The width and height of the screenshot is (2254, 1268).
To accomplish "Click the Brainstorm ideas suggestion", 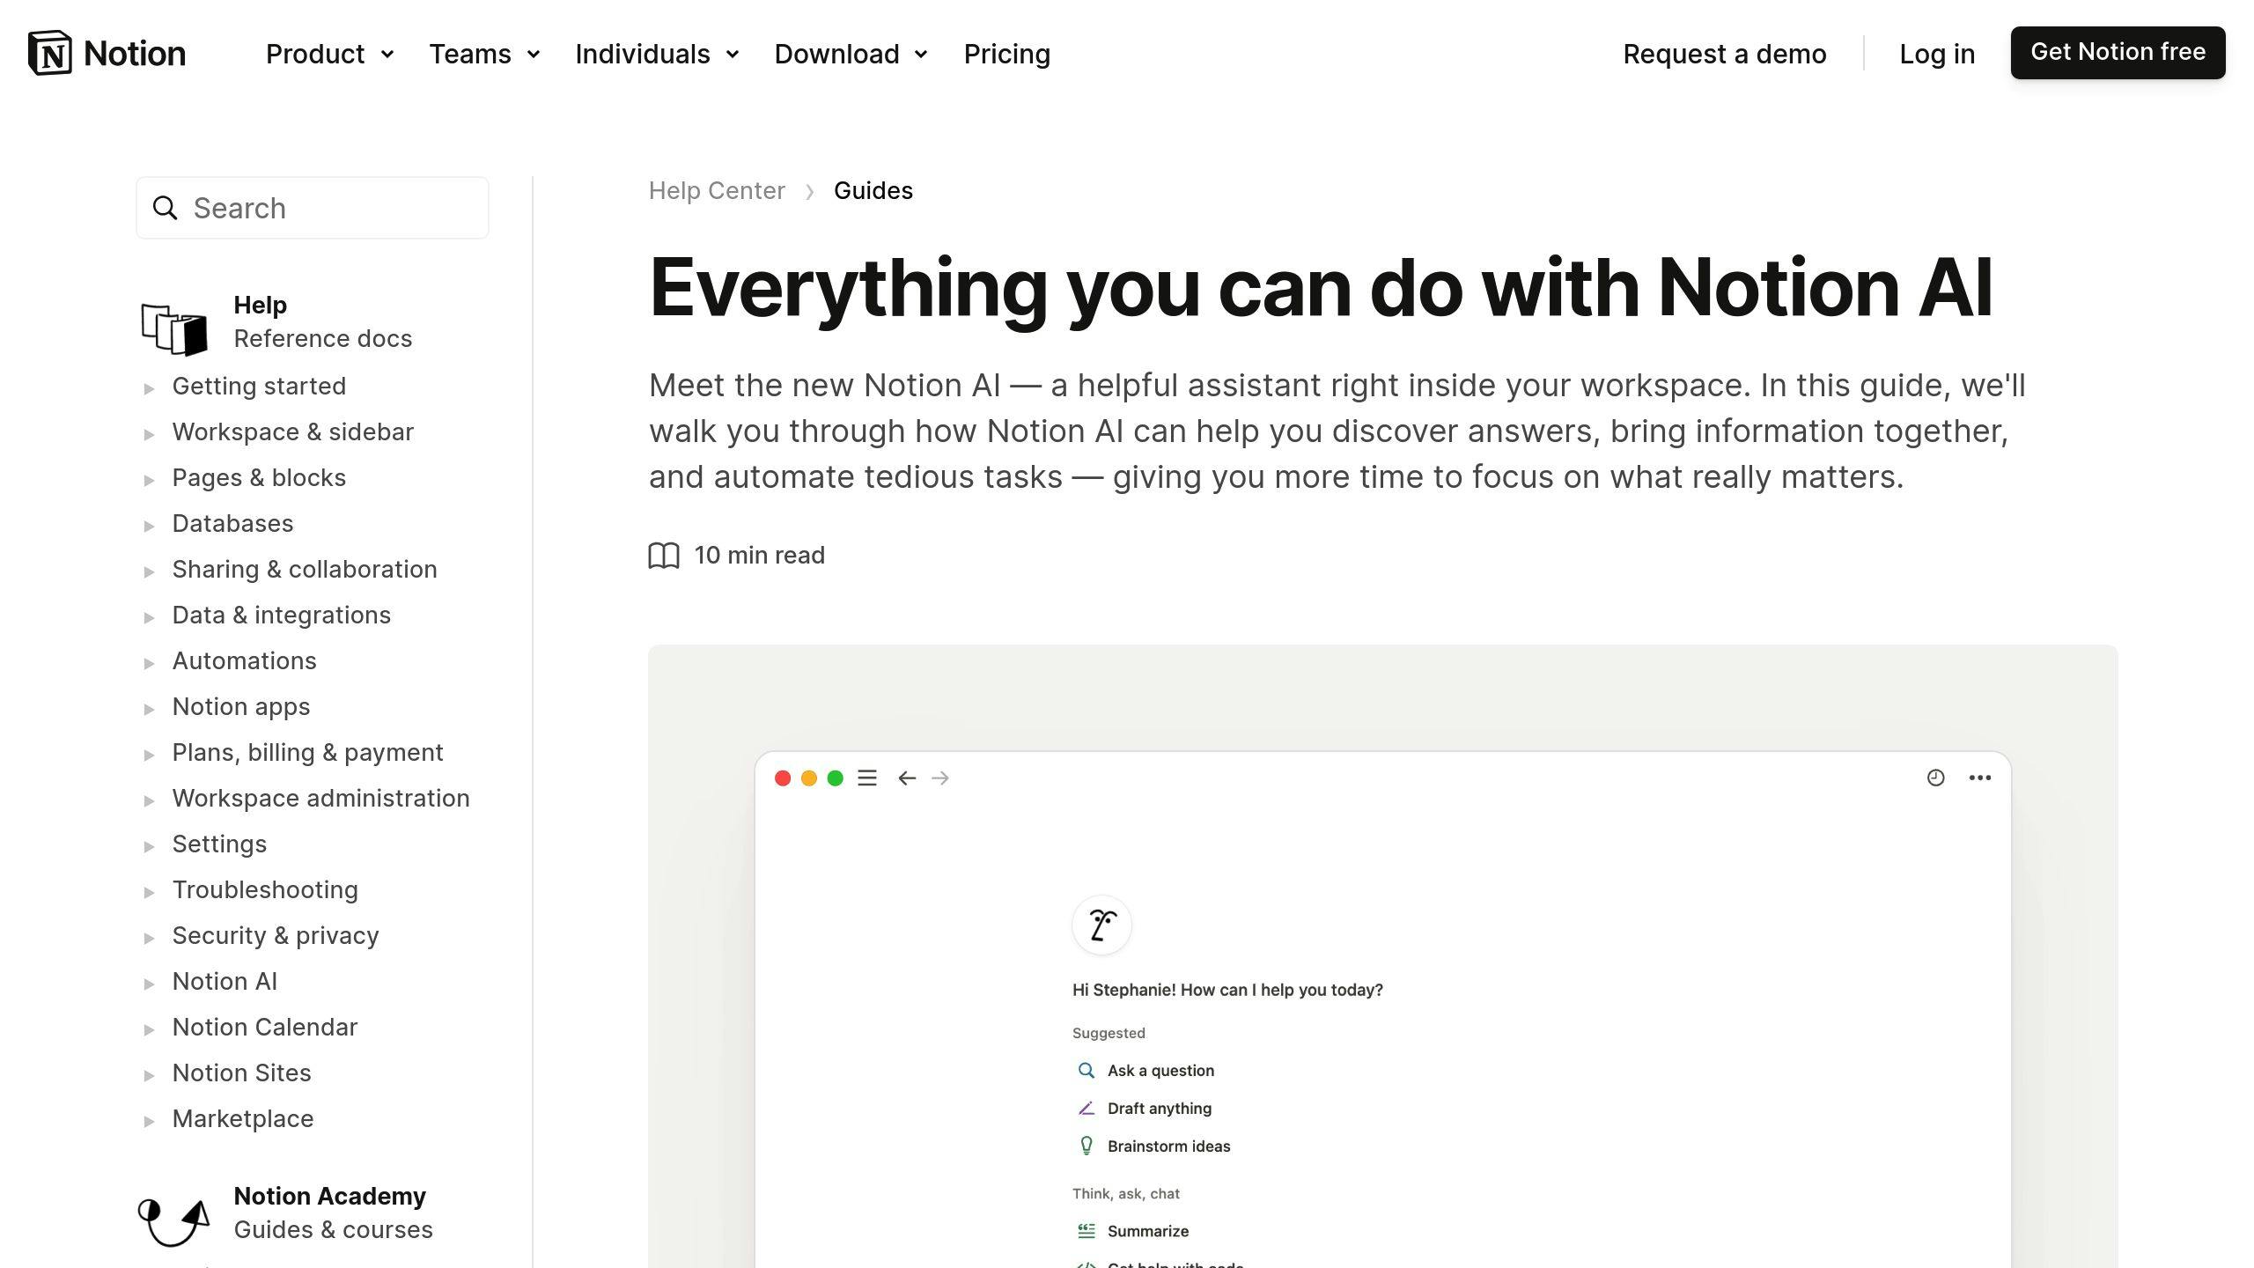I will [1168, 1146].
